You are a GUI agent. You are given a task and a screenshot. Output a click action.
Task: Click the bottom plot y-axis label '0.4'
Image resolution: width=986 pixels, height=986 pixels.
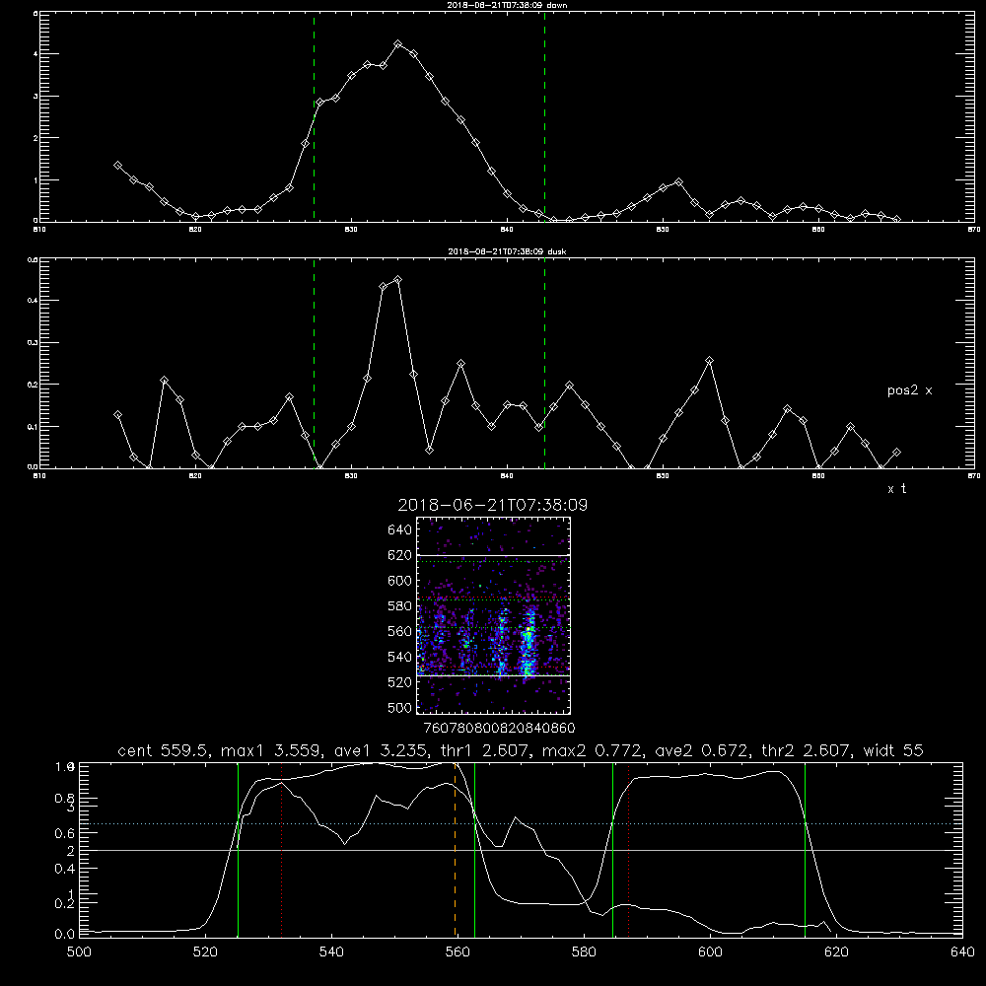(x=65, y=869)
